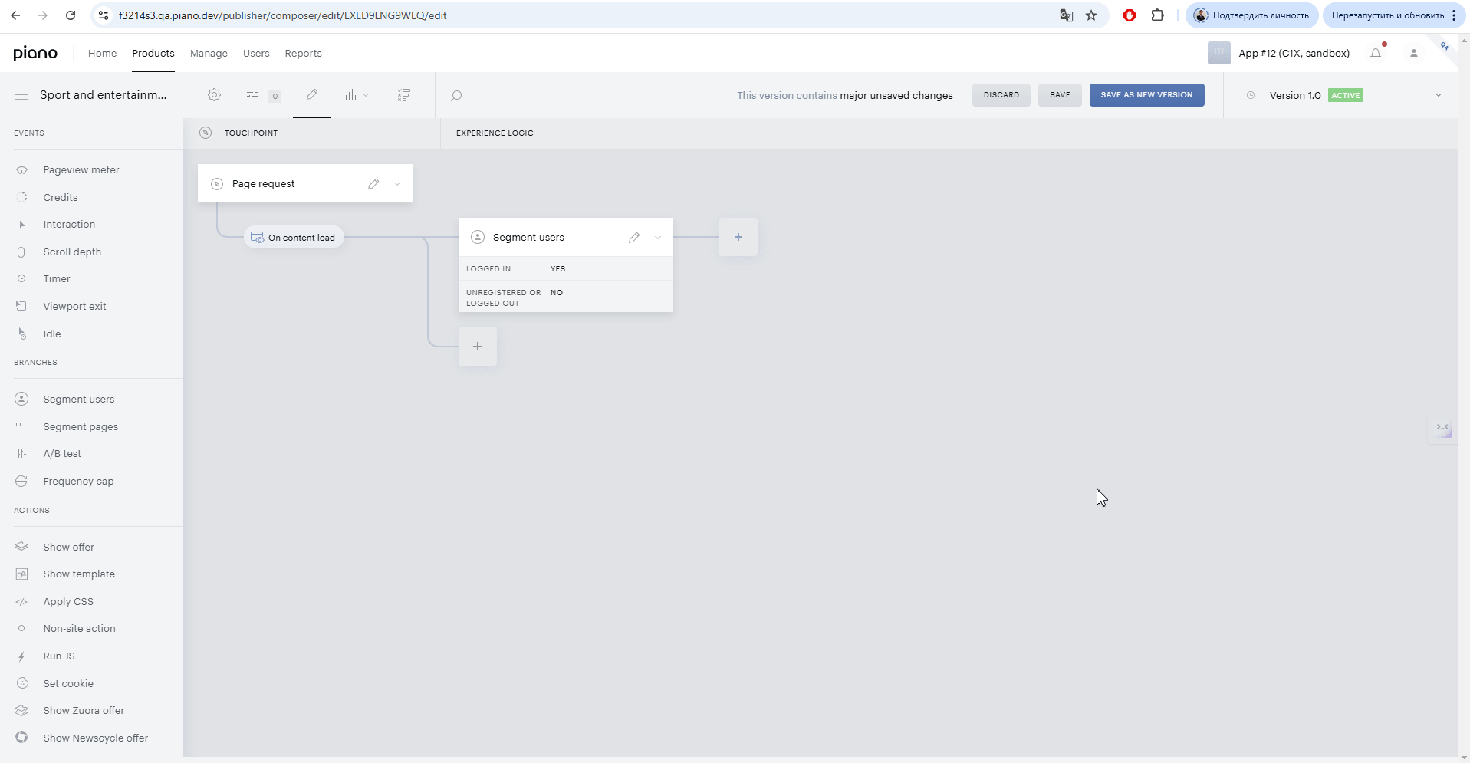
Task: Toggle the hamburger sidebar menu
Action: coord(21,95)
